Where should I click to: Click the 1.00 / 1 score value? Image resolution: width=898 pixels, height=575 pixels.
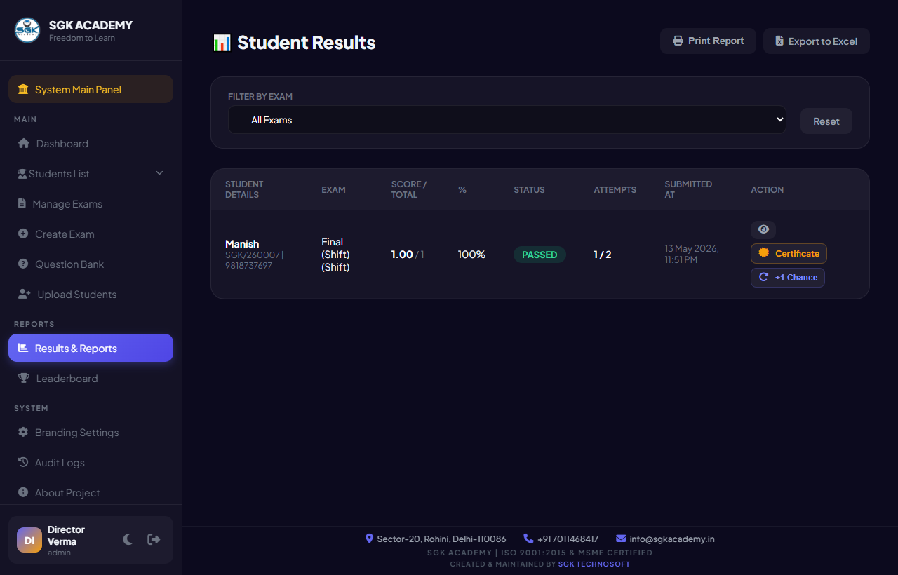408,255
